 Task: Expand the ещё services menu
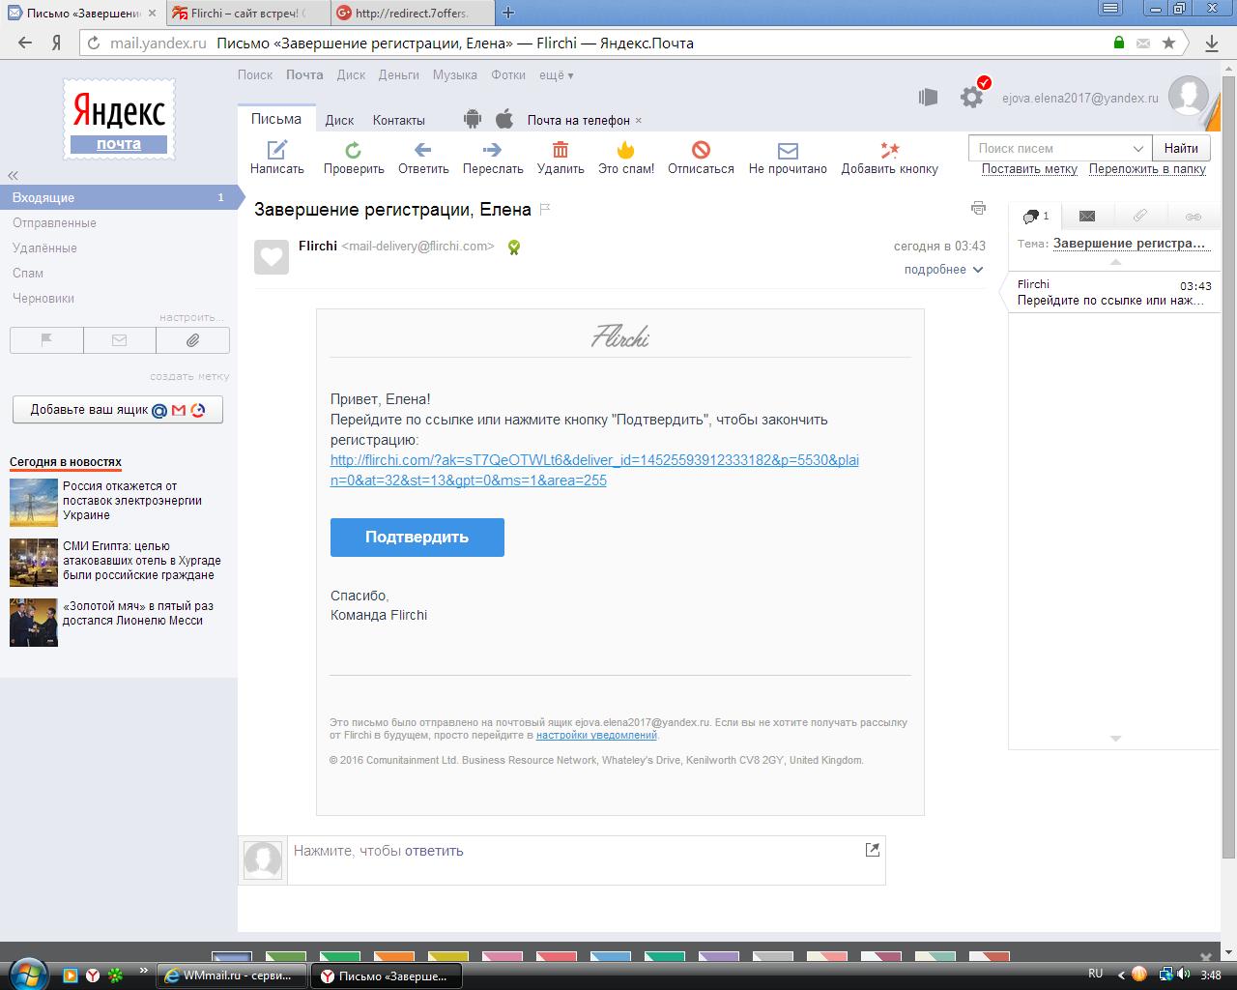pos(556,74)
